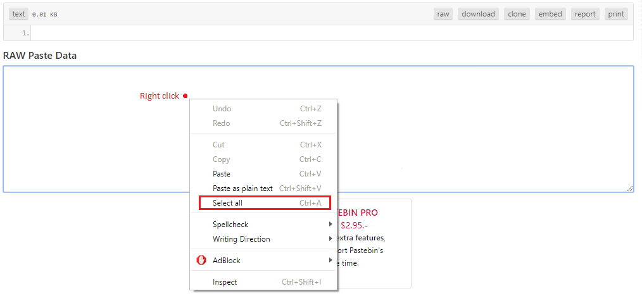Select Paste in the context menu

click(x=222, y=174)
